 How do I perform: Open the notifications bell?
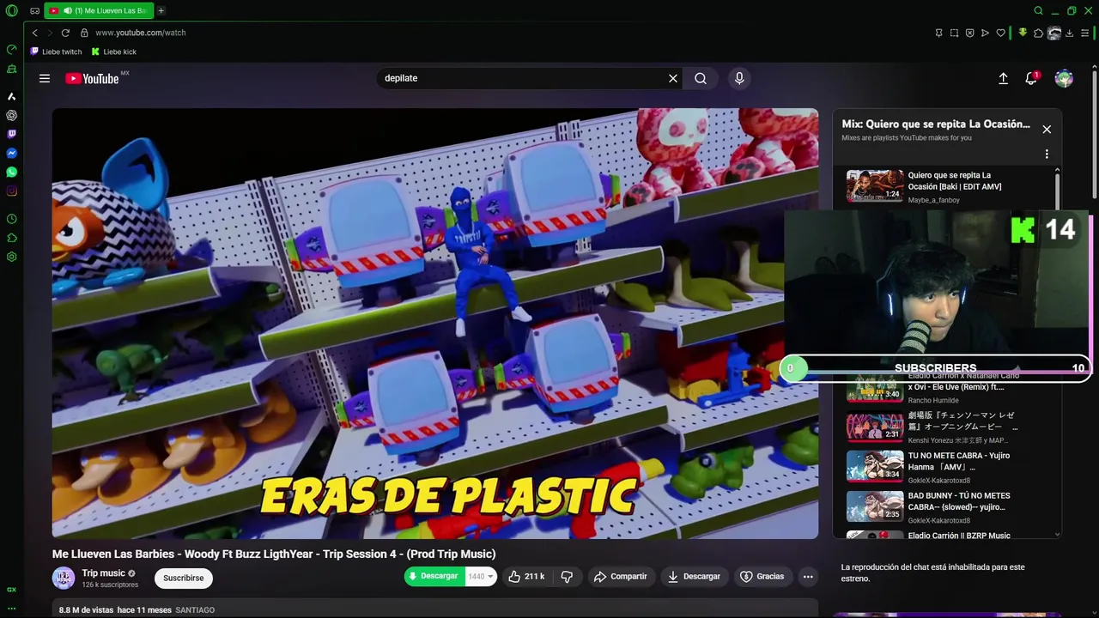point(1031,78)
